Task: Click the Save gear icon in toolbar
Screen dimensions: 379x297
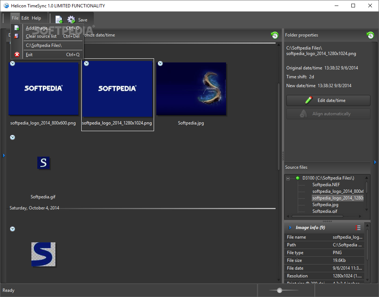Action: 71,20
